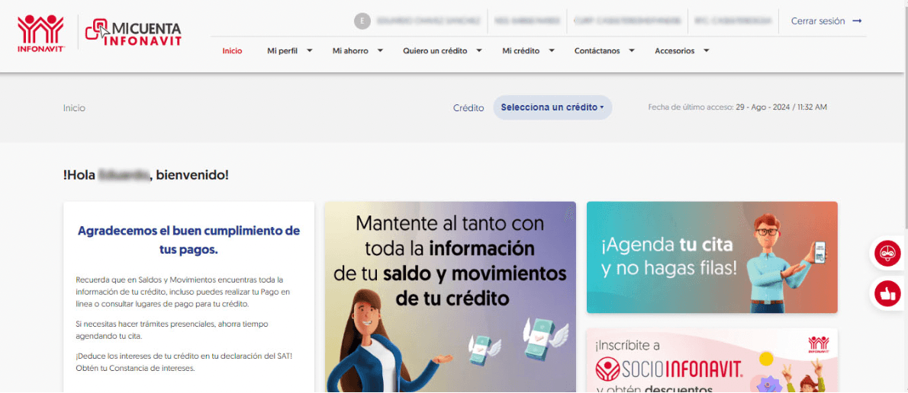This screenshot has width=908, height=393.
Task: Expand the arrow next to Accesorios
Action: 706,51
